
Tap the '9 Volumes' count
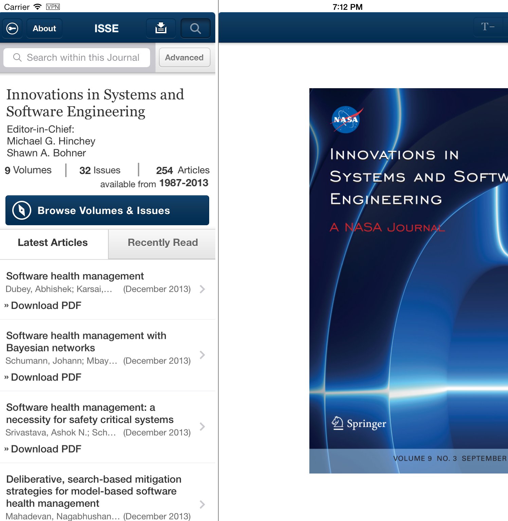click(x=28, y=170)
